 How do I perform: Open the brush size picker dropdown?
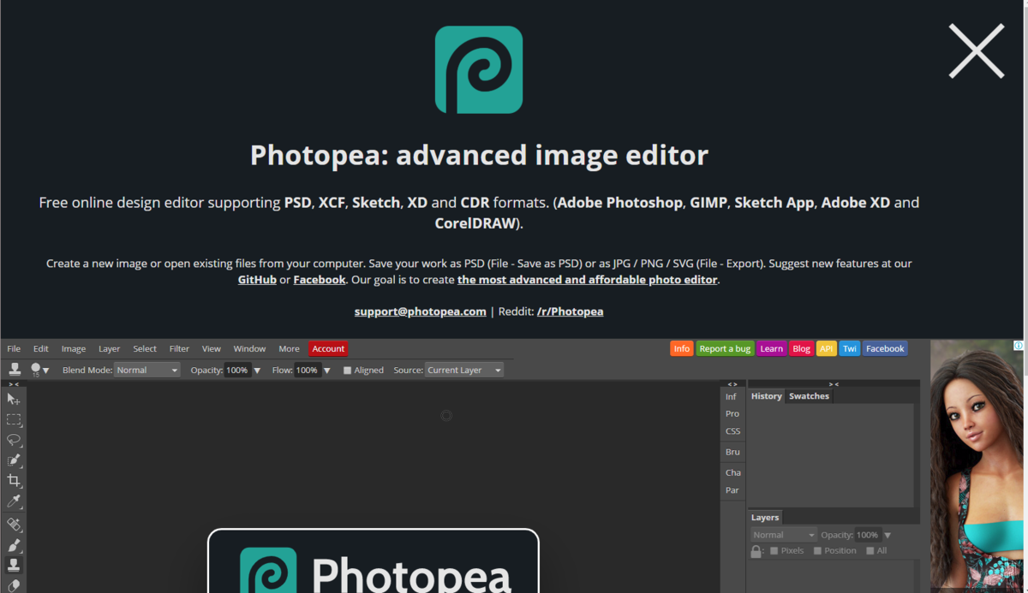(39, 370)
